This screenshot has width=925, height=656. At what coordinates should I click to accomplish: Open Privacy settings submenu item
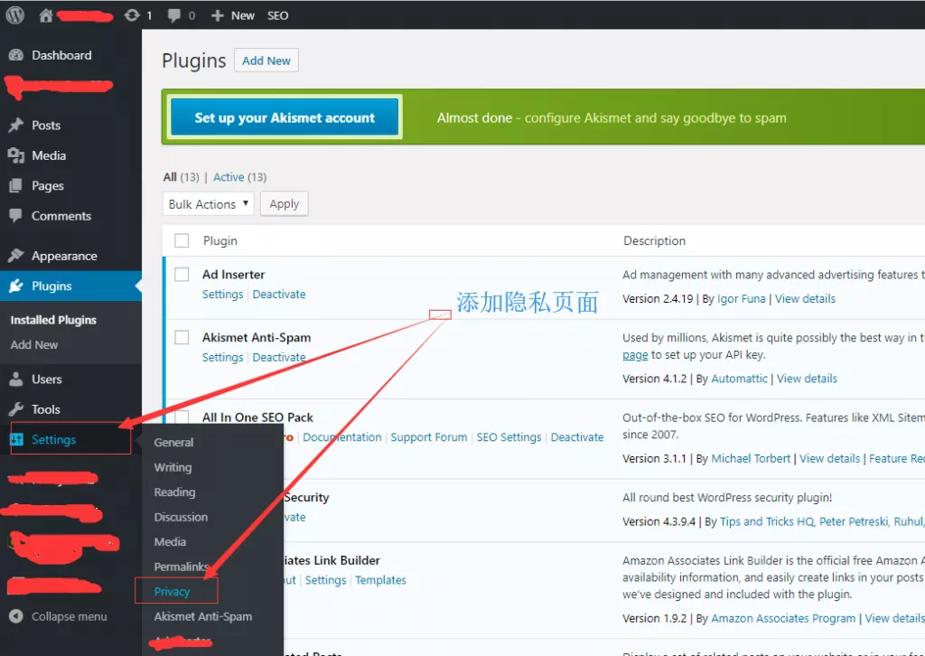(172, 592)
